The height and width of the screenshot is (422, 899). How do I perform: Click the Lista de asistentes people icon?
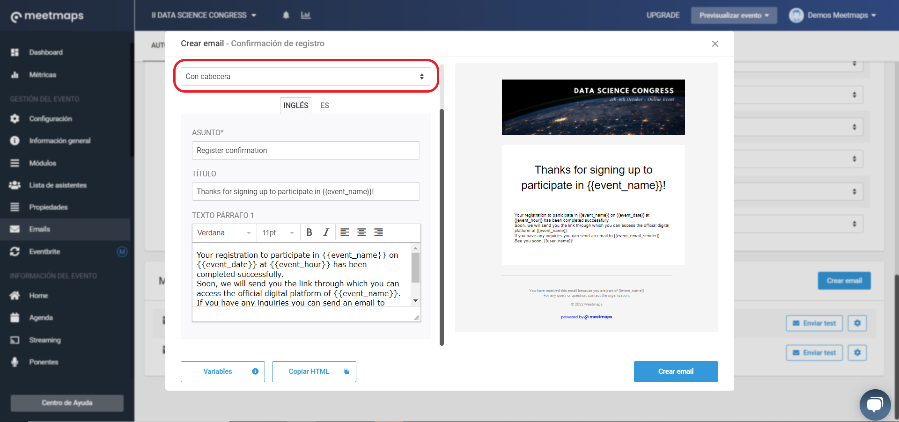[15, 185]
